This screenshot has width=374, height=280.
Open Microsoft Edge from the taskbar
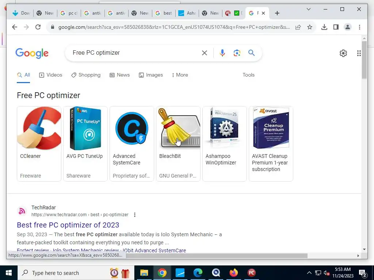(198, 273)
